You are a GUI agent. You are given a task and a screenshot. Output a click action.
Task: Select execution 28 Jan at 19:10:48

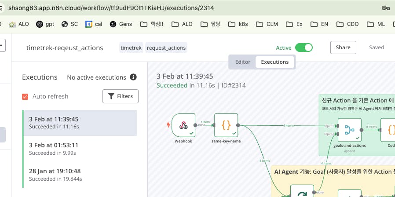[80, 175]
